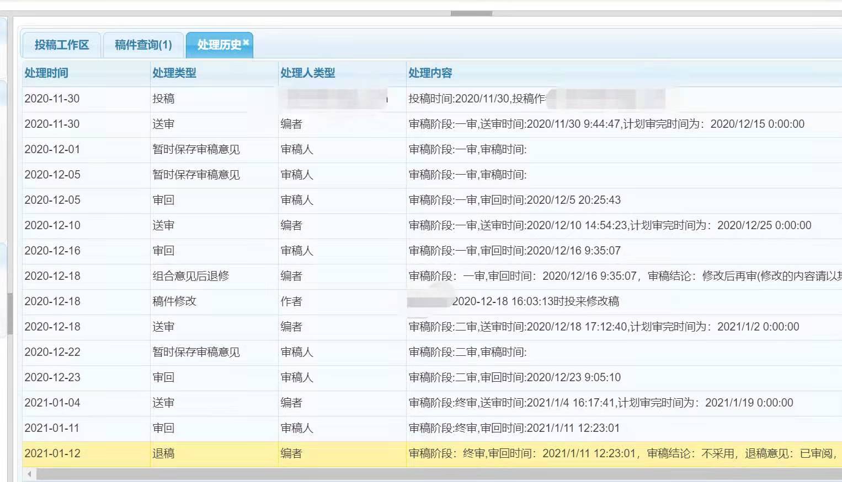The width and height of the screenshot is (842, 482).
Task: Click the 处理人类型 column header
Action: click(x=308, y=73)
